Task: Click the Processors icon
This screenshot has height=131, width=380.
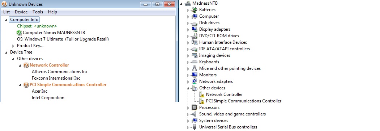Action: tap(195, 107)
